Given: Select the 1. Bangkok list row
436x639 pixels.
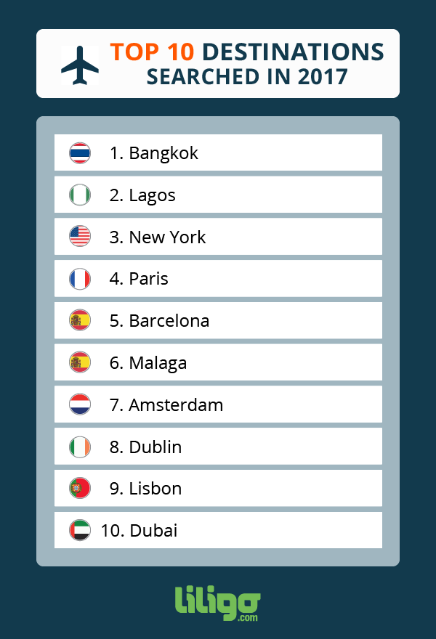Looking at the screenshot, I should pyautogui.click(x=218, y=152).
